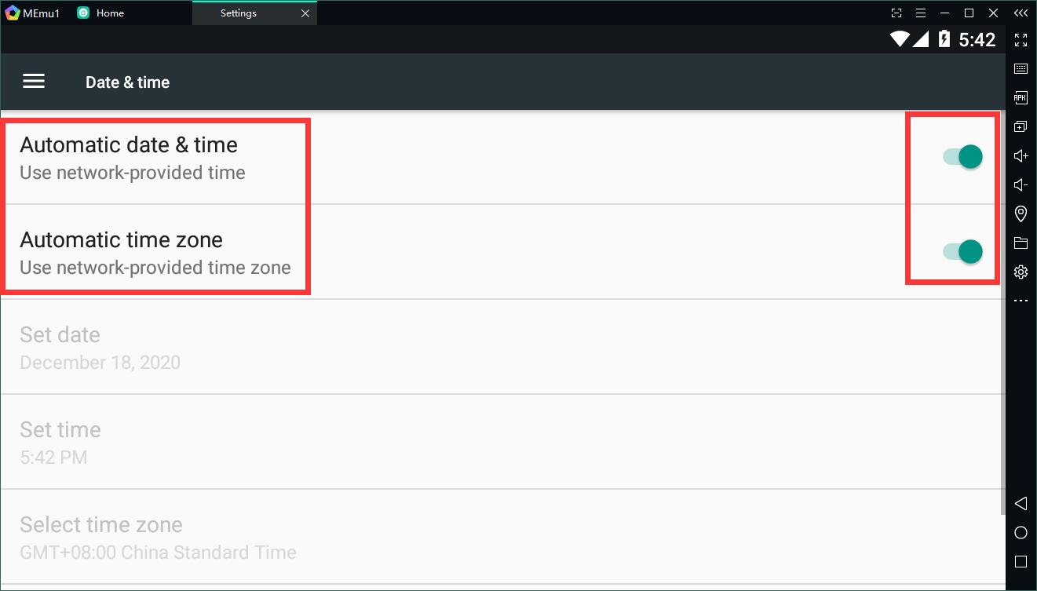Open the hamburger navigation menu

tap(34, 82)
